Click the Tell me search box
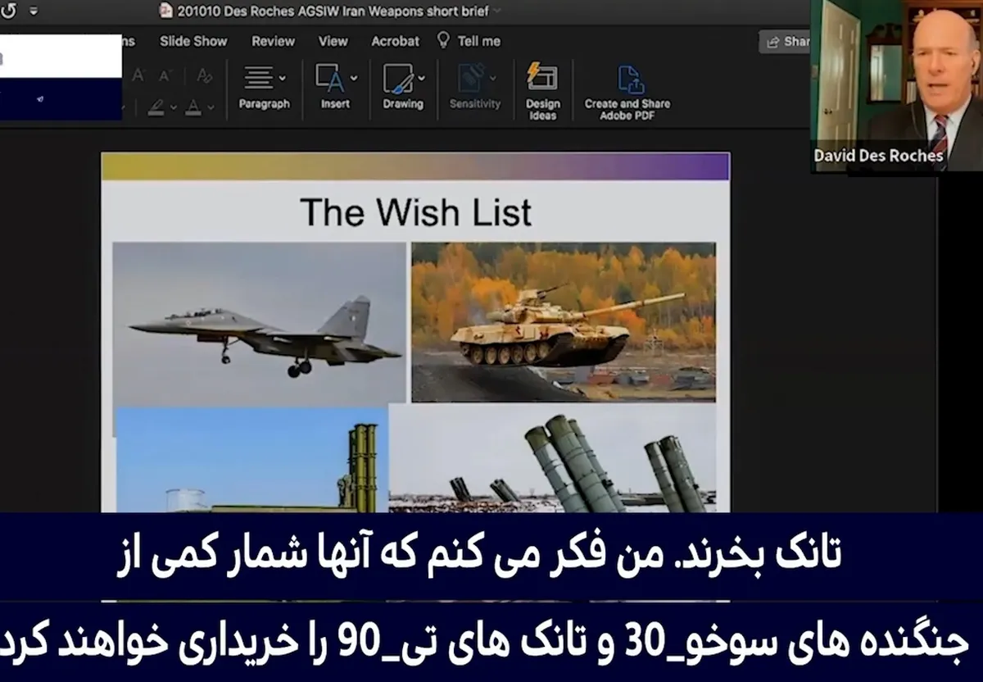The width and height of the screenshot is (983, 682). [479, 41]
